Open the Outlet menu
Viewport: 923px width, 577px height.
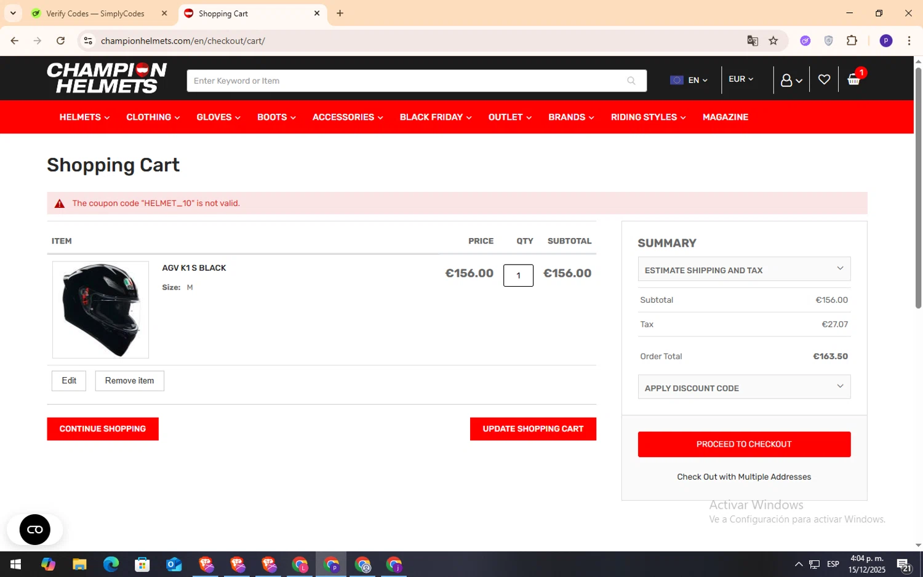510,117
